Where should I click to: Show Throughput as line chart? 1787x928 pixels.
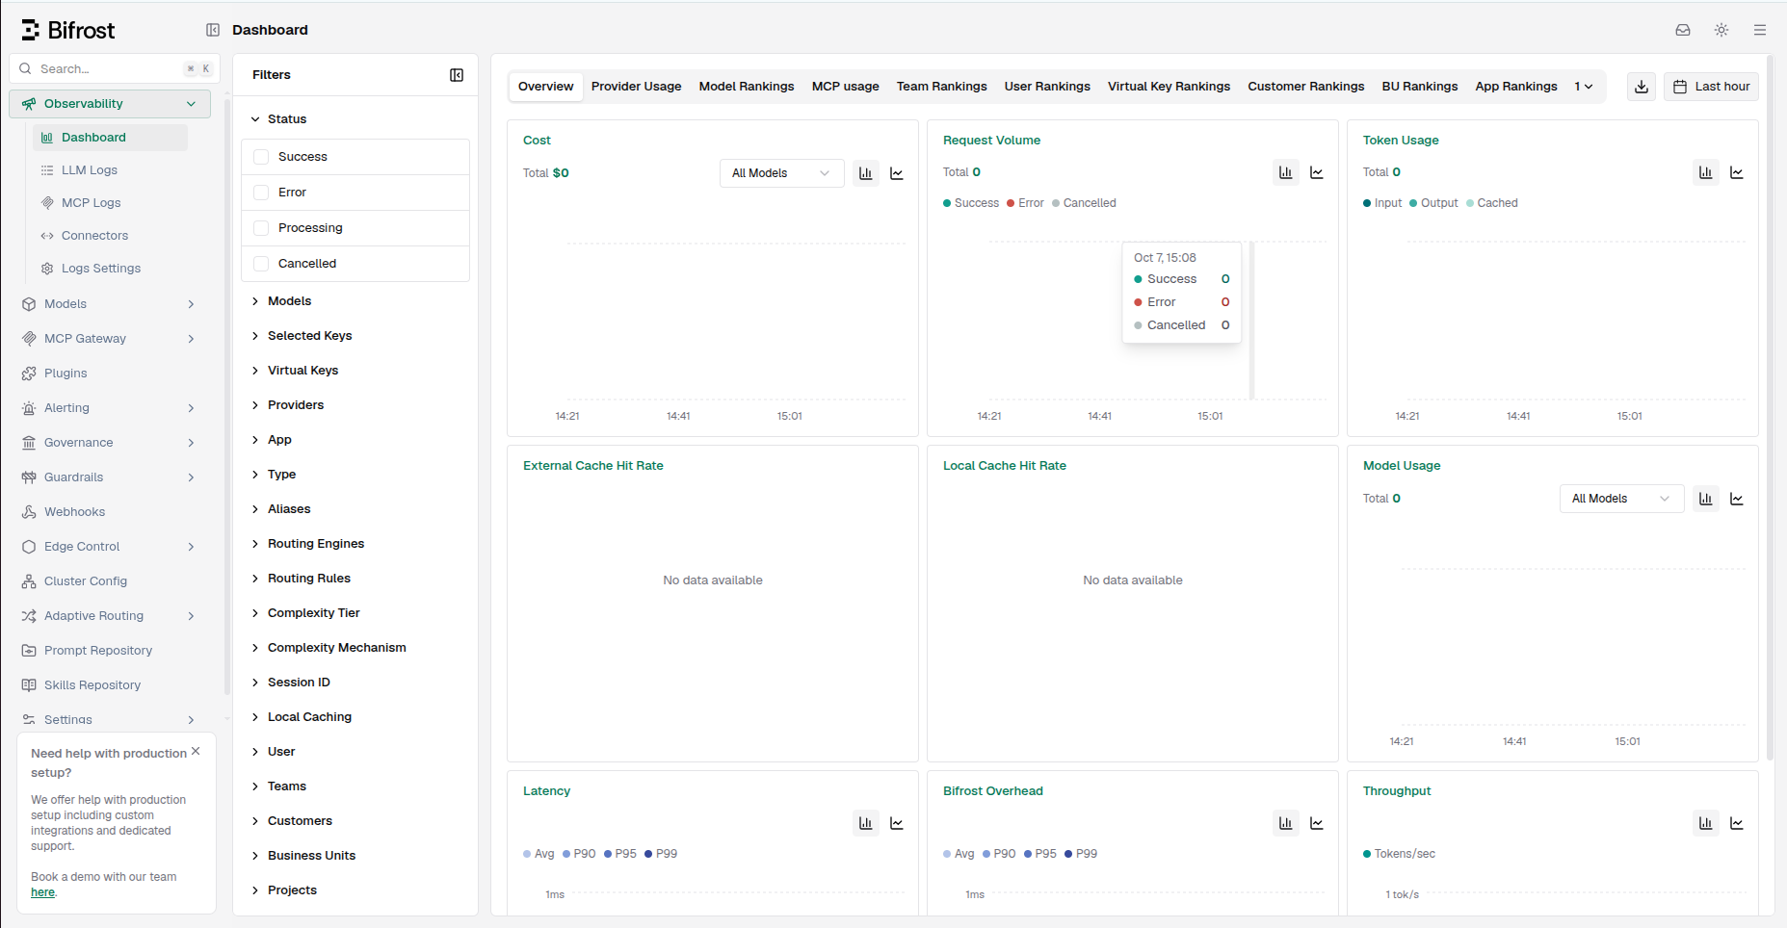click(1737, 823)
